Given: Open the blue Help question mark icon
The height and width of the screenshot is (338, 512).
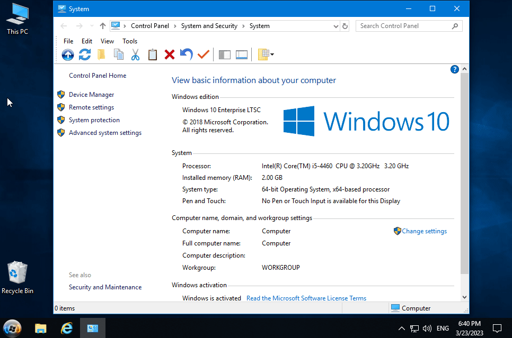Looking at the screenshot, I should (455, 69).
